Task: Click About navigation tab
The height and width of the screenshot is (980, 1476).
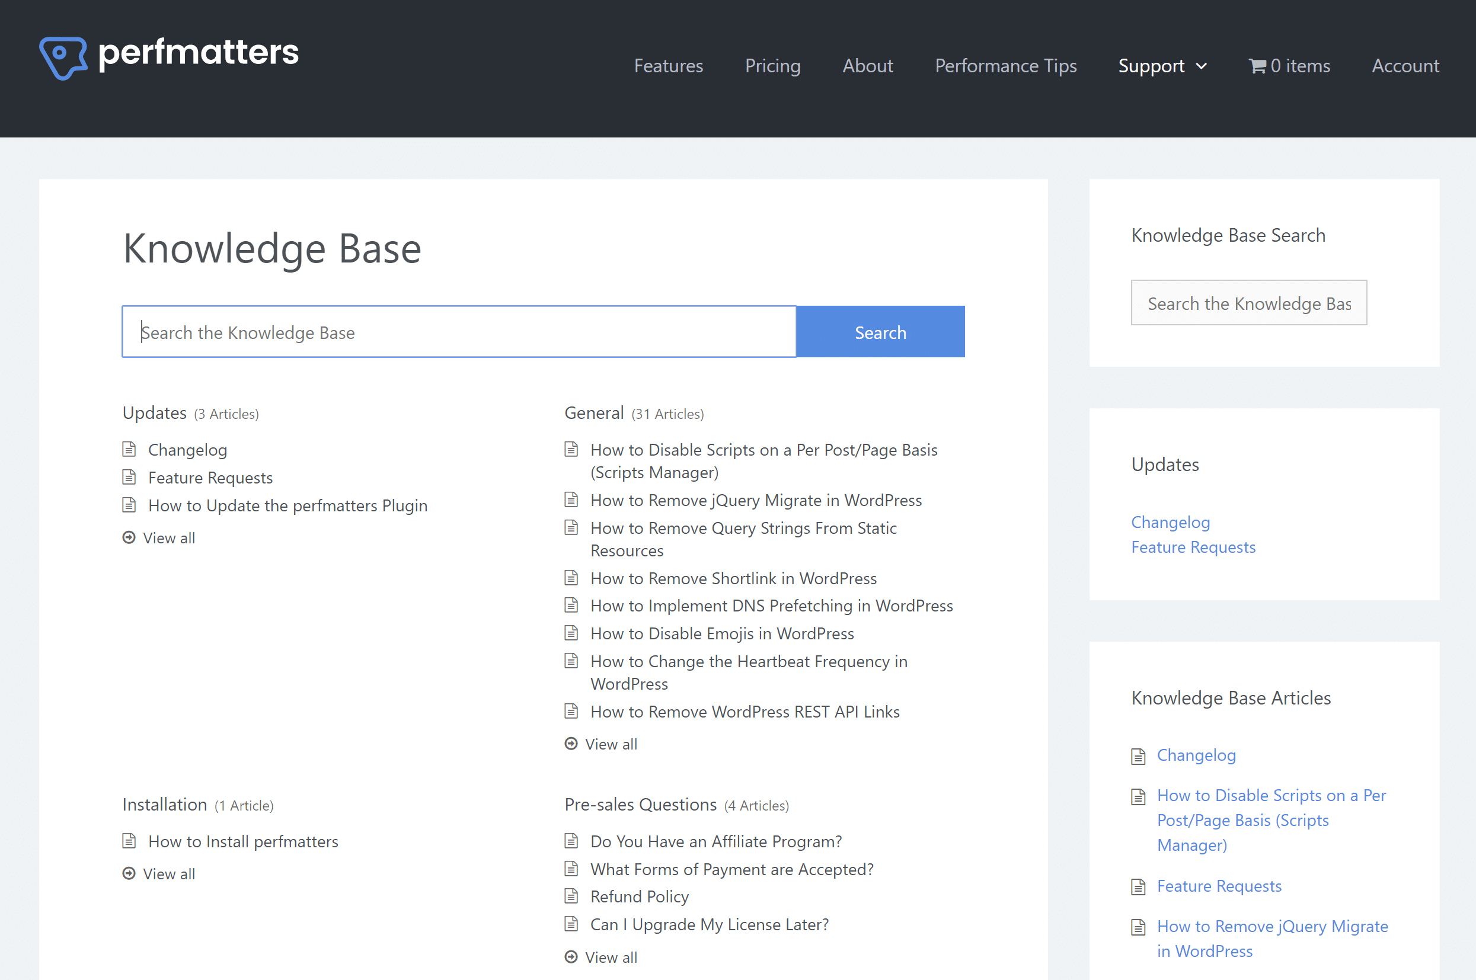Action: pyautogui.click(x=868, y=66)
